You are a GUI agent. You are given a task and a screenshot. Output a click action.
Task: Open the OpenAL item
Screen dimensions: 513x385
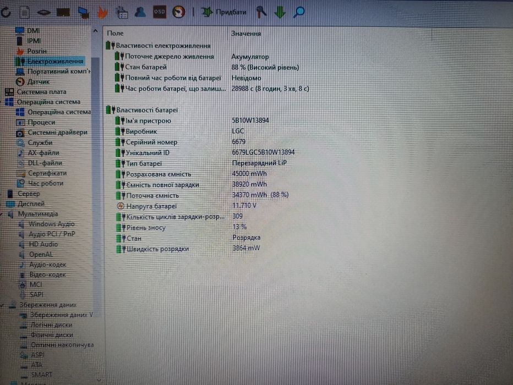pyautogui.click(x=41, y=254)
